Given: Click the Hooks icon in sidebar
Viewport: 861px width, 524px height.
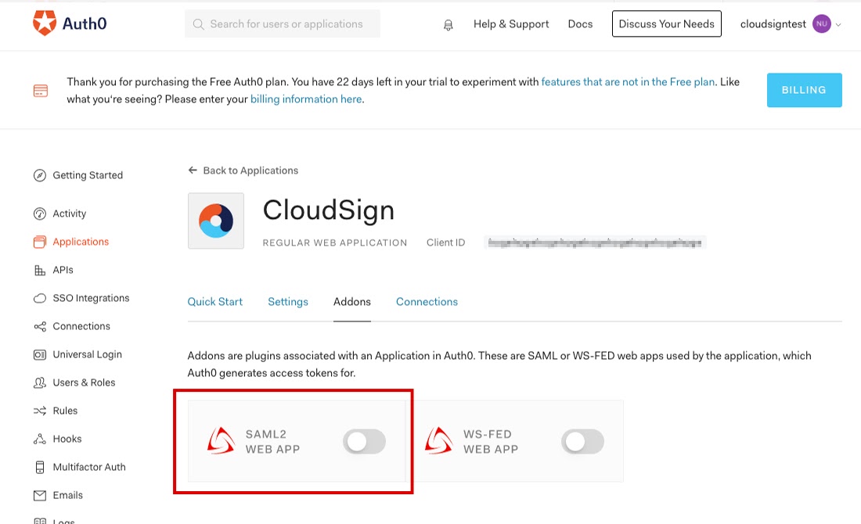Looking at the screenshot, I should 40,439.
